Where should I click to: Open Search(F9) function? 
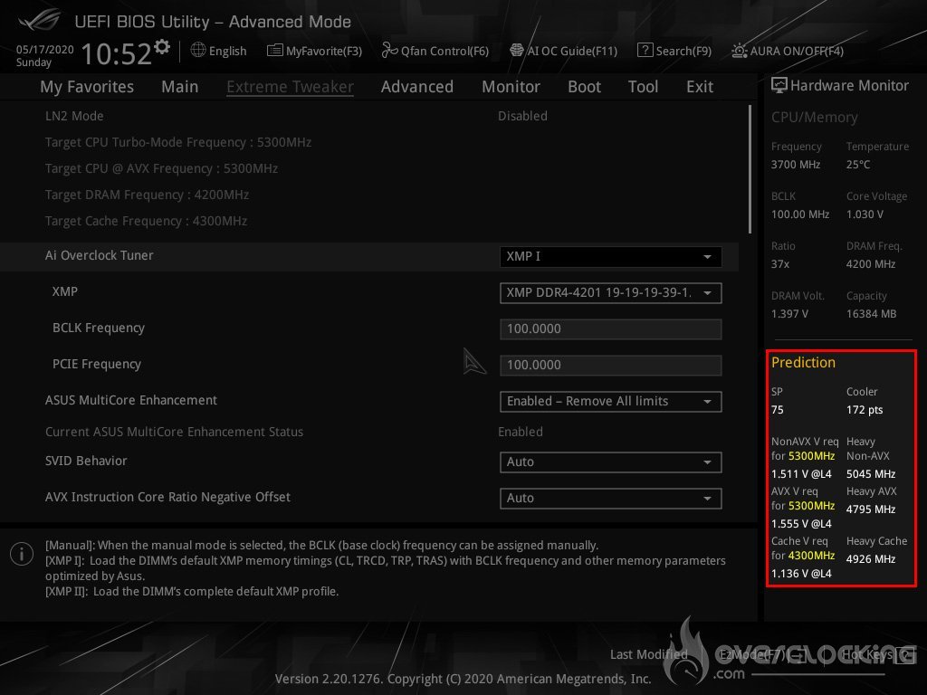[x=683, y=51]
